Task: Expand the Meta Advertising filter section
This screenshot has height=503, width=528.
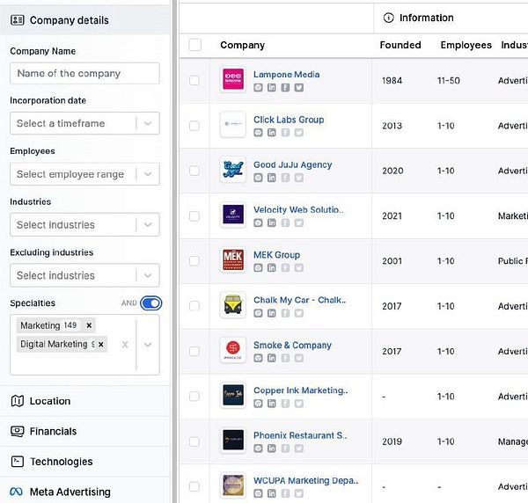Action: tap(84, 492)
